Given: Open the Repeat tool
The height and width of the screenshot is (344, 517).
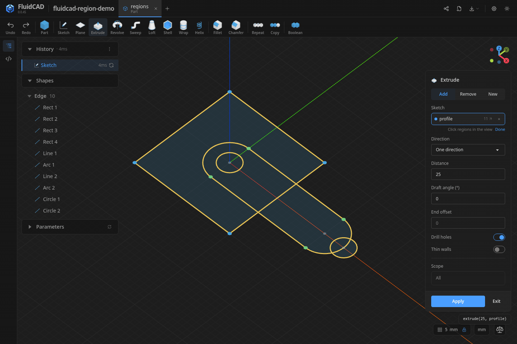Looking at the screenshot, I should (258, 27).
